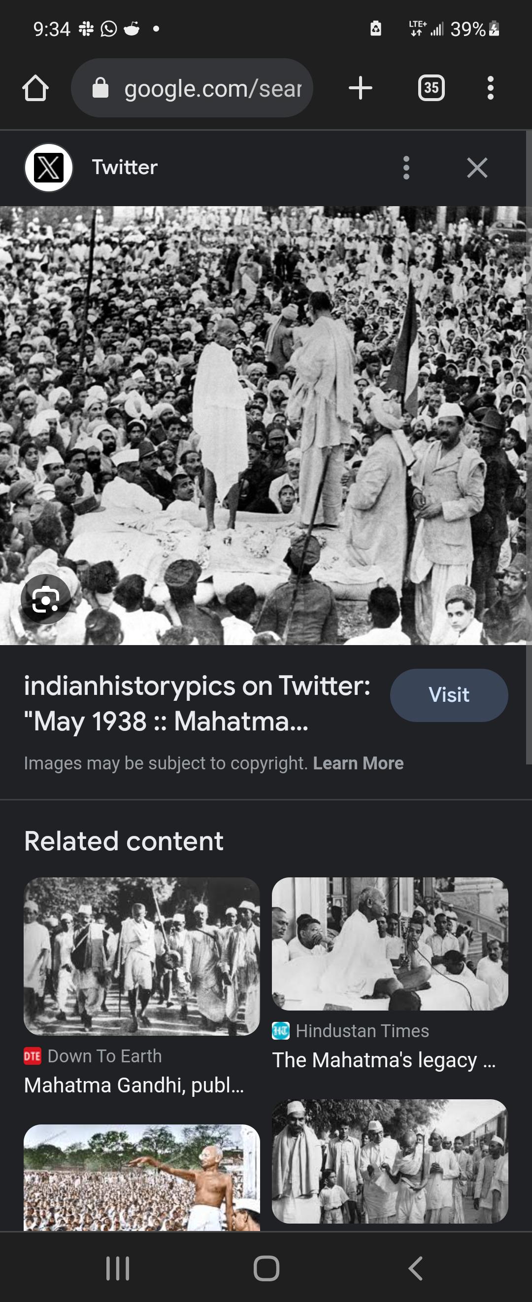Open the Hindustan Times related image
The image size is (532, 1302).
coord(390,943)
